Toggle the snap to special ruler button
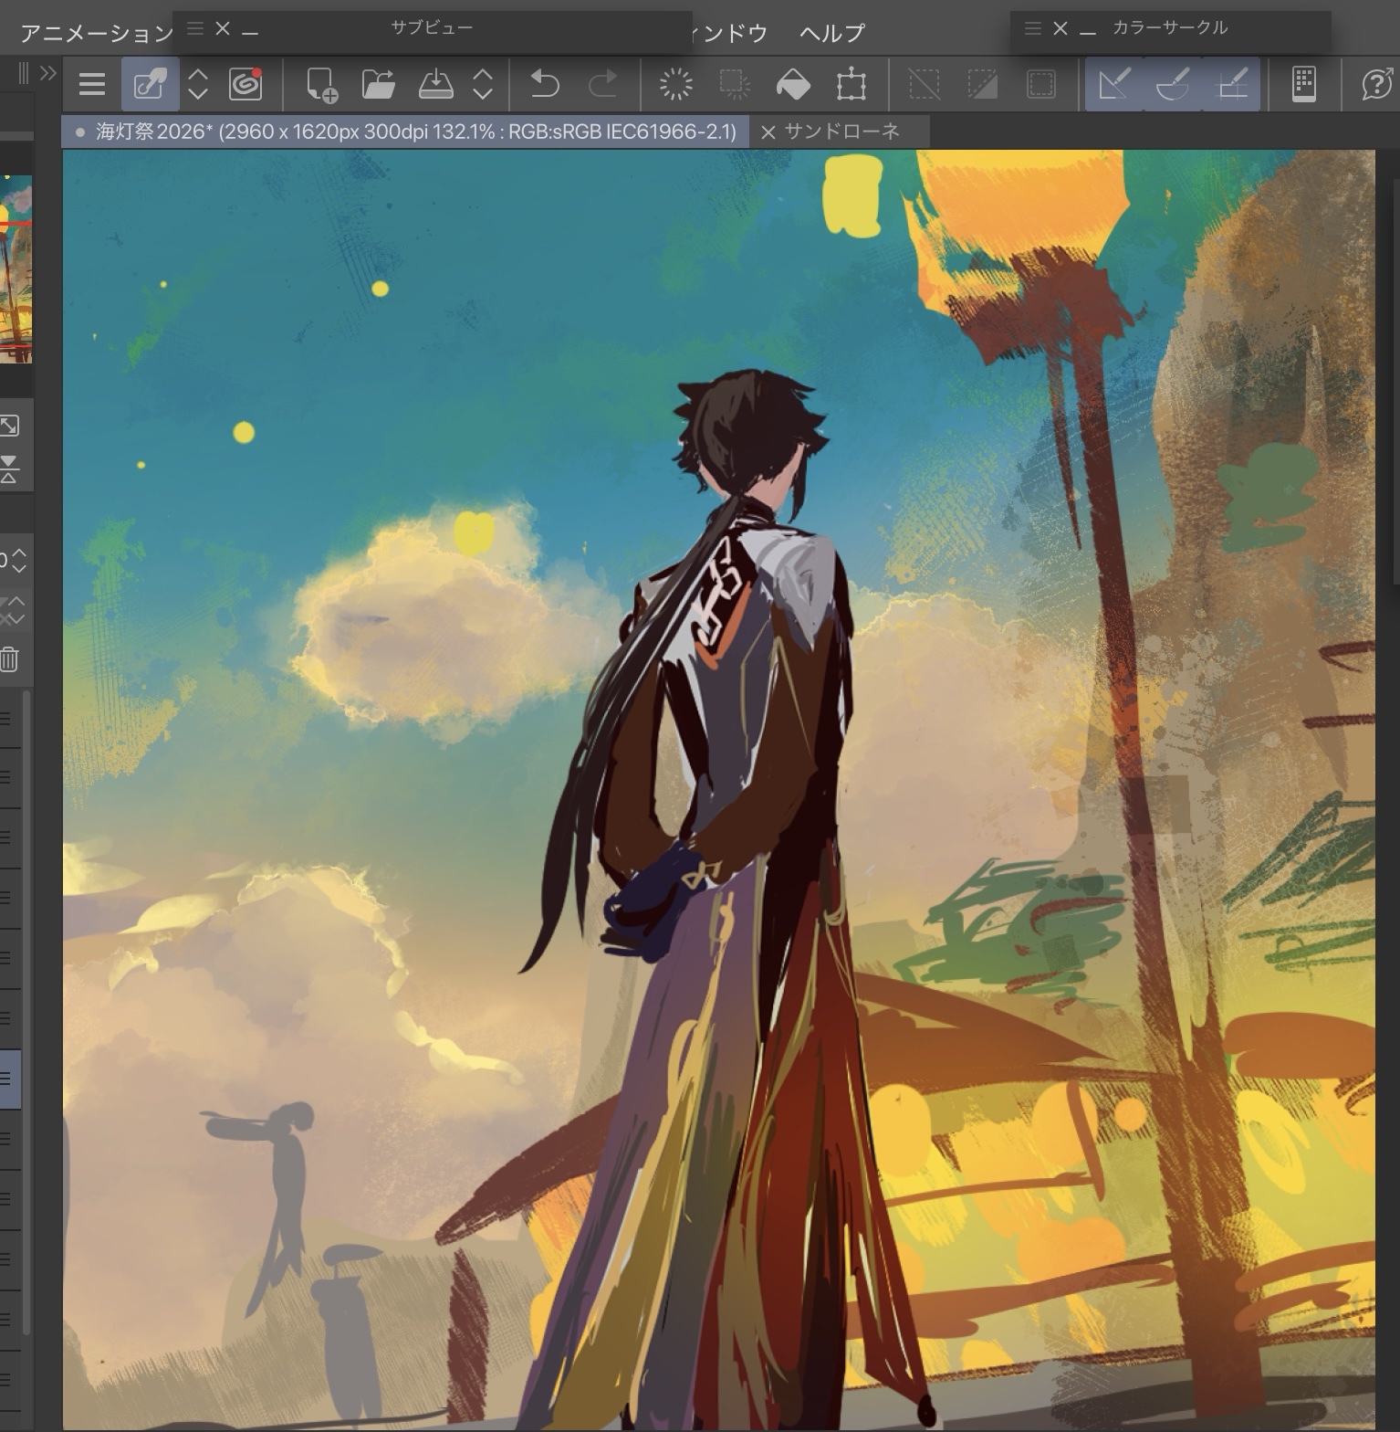 point(1173,85)
